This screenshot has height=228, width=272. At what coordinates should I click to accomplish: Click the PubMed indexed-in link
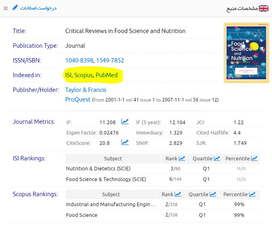pos(107,75)
